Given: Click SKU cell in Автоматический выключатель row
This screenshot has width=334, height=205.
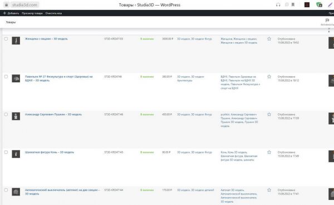Looking at the screenshot, I should pyautogui.click(x=114, y=190).
